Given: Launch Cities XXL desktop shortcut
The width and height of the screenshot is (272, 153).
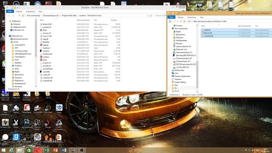Looking at the screenshot, I should (x=16, y=96).
